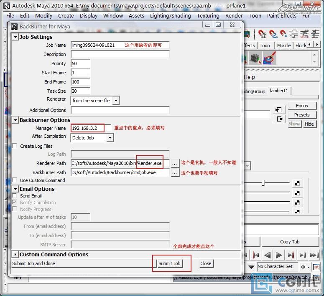
Task: Open the character set dropdown arrow
Action: coord(251,267)
